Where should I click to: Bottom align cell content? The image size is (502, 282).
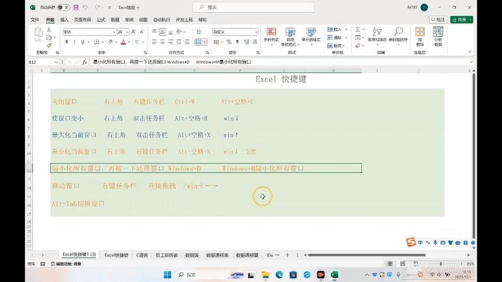[x=171, y=32]
